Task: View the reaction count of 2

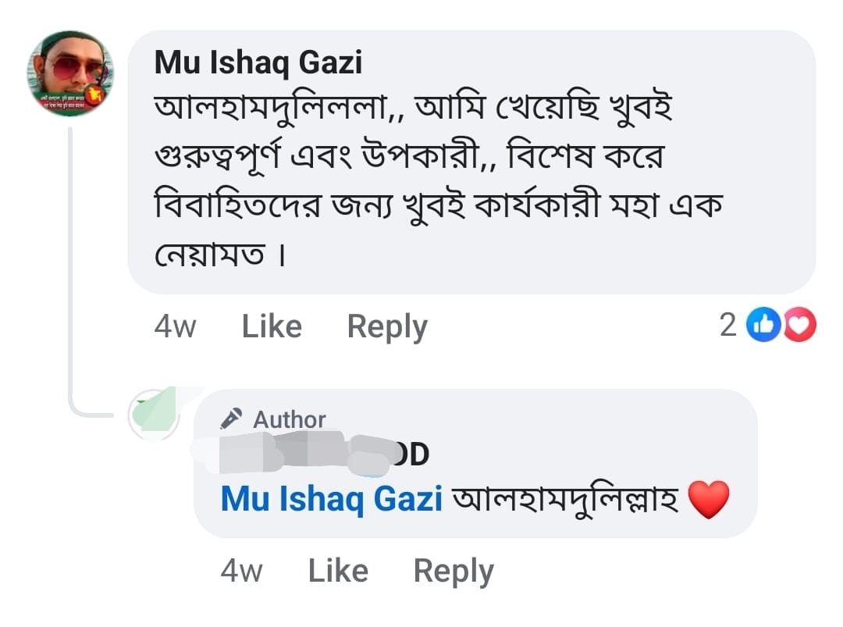Action: (727, 326)
